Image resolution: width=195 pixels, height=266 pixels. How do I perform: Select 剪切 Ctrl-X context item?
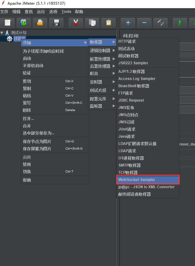point(55,81)
